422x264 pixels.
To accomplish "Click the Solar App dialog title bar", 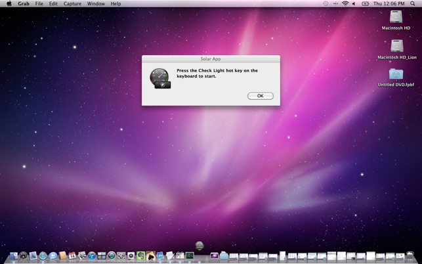I will click(x=211, y=58).
